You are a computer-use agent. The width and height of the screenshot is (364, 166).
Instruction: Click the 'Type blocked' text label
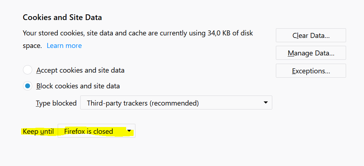(x=56, y=103)
